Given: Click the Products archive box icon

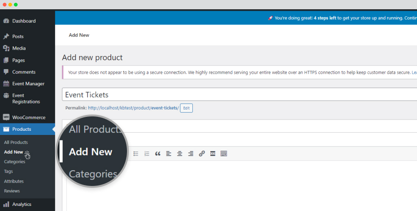Looking at the screenshot, I should tap(6, 129).
